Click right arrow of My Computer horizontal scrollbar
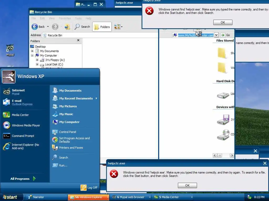This screenshot has height=201, width=269. 232,155
